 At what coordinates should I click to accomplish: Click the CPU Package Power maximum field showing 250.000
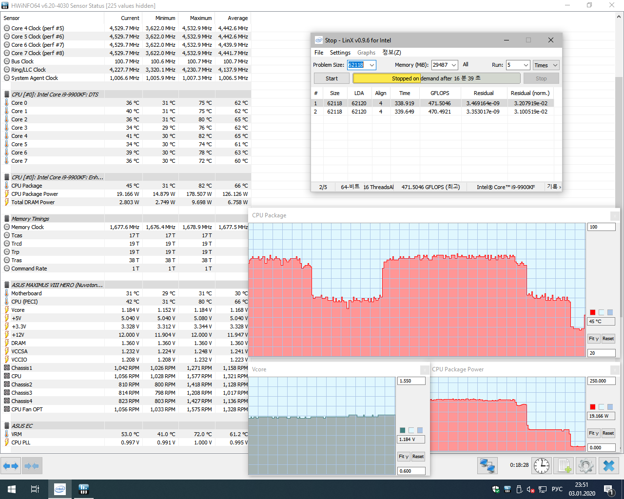coord(602,381)
